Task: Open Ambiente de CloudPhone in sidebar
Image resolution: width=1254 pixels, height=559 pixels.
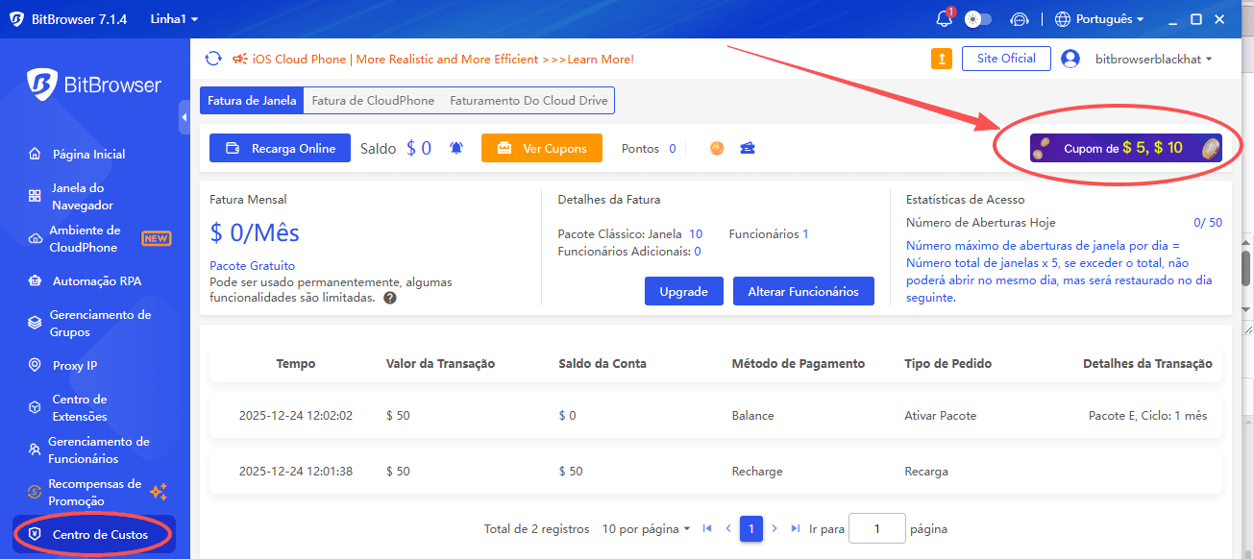Action: (85, 238)
